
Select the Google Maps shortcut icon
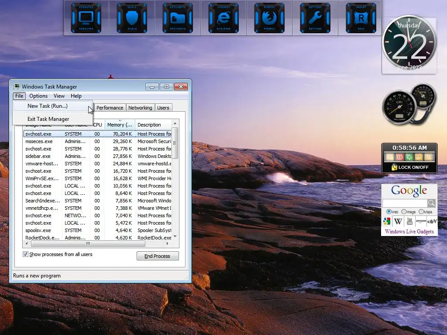pos(387,221)
